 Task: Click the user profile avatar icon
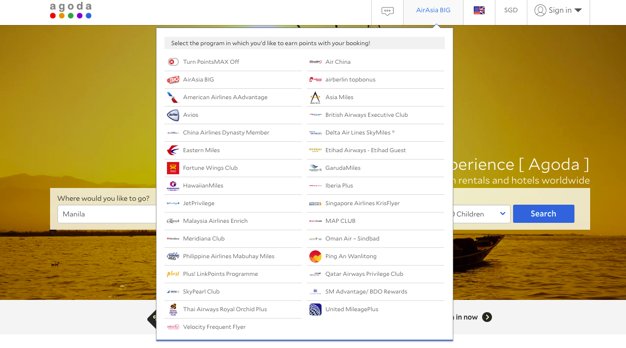click(541, 10)
